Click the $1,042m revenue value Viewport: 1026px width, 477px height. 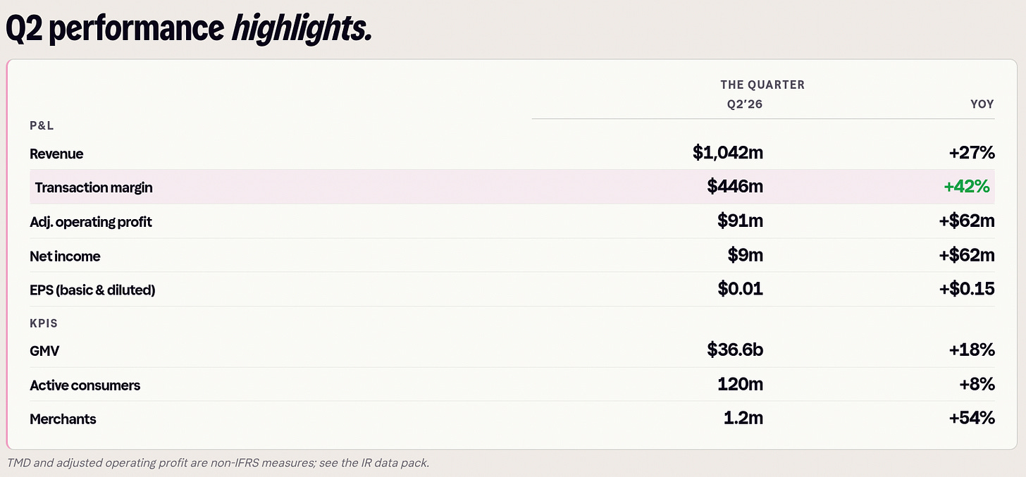click(x=728, y=153)
